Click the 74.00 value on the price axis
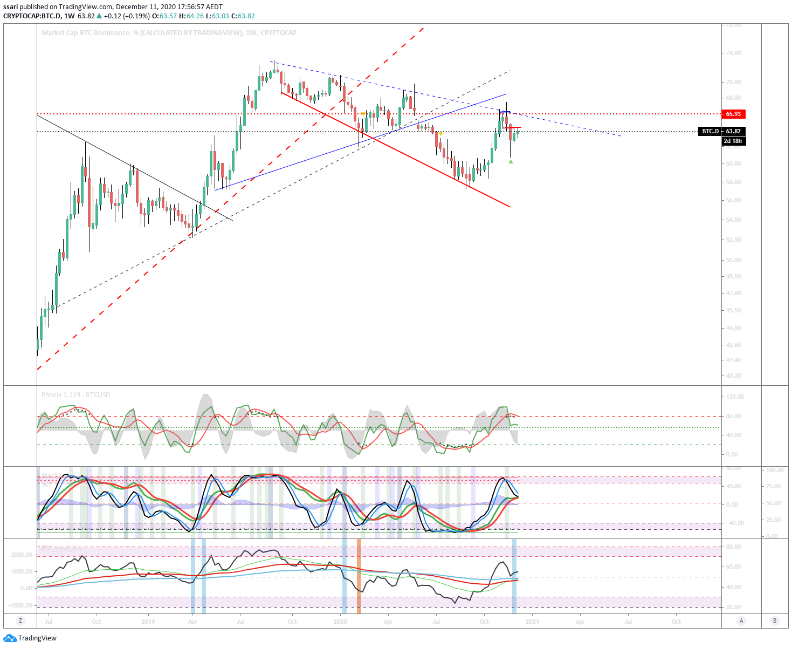792x648 pixels. [733, 53]
